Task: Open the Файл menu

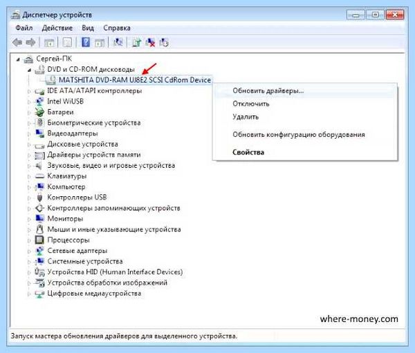Action: [x=24, y=28]
